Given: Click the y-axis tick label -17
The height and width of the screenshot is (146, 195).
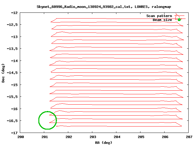Looking at the screenshot, I should (14, 133).
